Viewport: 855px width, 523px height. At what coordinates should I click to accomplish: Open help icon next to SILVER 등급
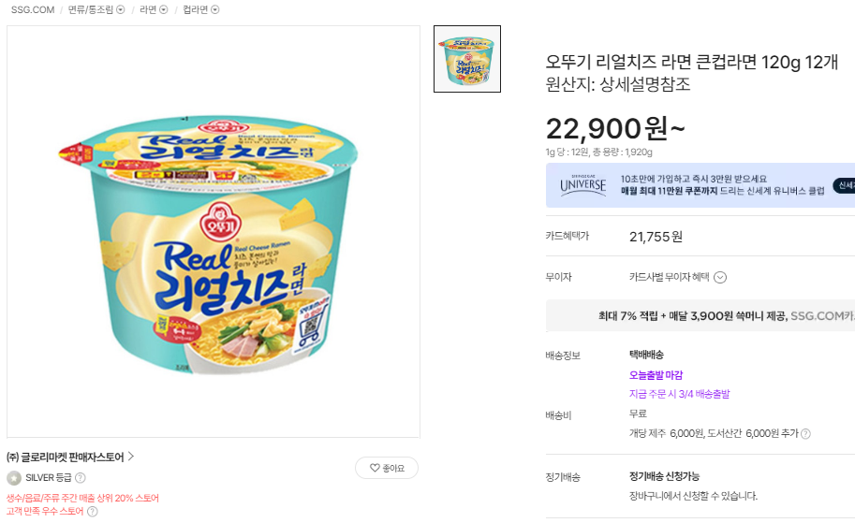pyautogui.click(x=81, y=478)
